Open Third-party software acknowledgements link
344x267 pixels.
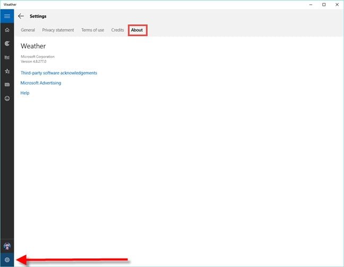point(59,73)
